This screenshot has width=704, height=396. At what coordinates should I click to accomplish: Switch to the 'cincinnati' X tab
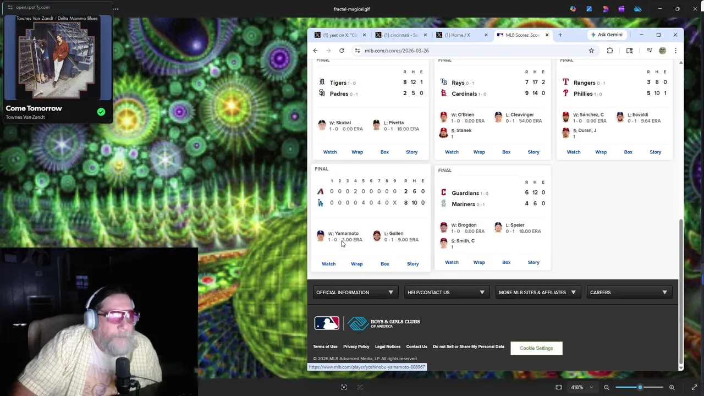point(401,35)
